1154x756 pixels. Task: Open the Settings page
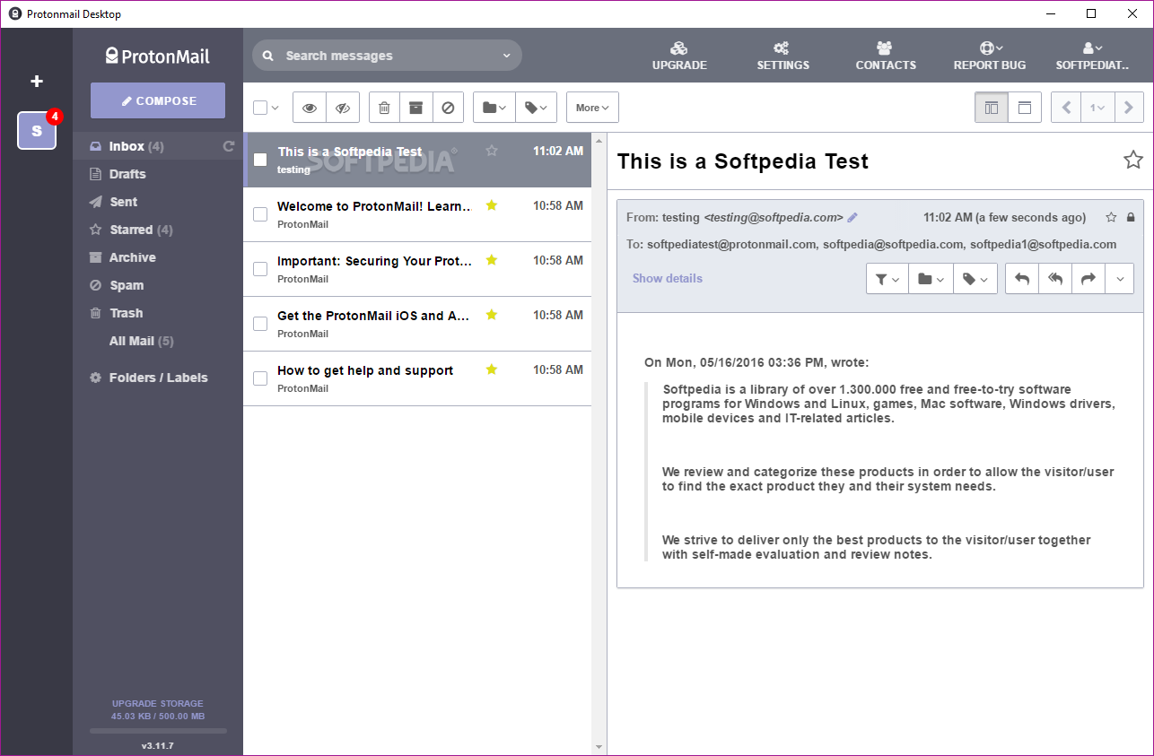(782, 55)
